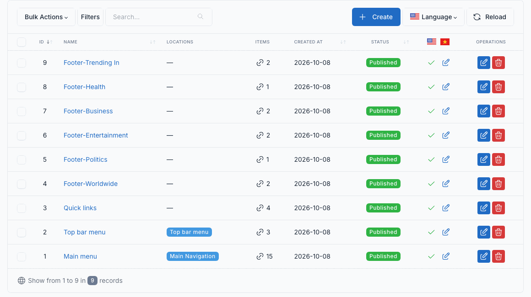The height and width of the screenshot is (297, 531).
Task: Delete the Footer-Business menu
Action: pos(498,111)
